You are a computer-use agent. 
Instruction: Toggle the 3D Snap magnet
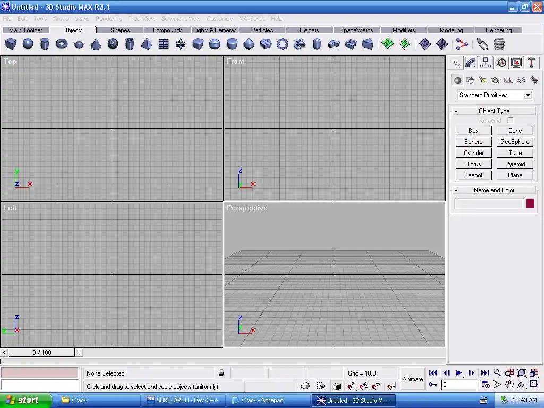[351, 386]
